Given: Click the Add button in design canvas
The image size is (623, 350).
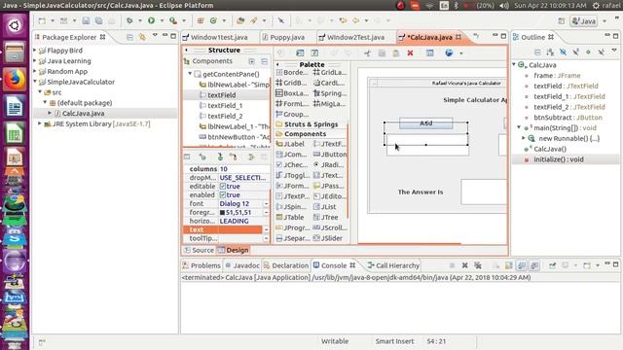Looking at the screenshot, I should point(426,123).
